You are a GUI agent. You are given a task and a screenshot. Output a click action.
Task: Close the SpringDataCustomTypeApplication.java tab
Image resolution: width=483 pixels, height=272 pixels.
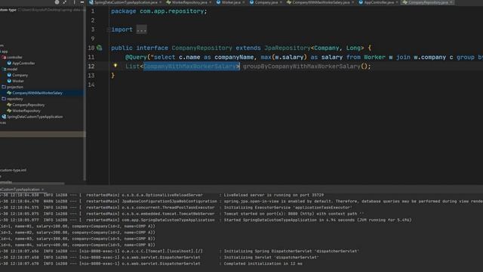(160, 2)
